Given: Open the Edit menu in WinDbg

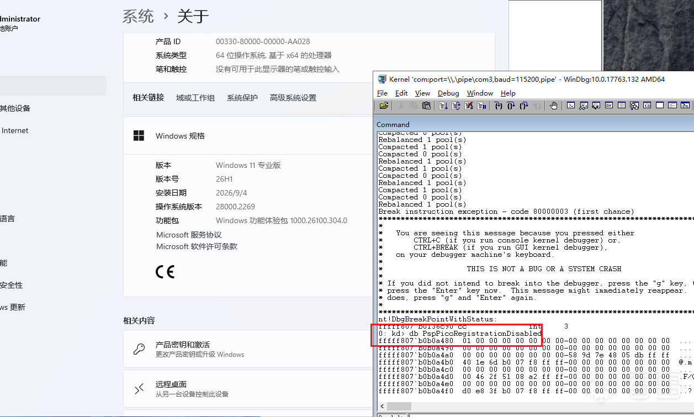Looking at the screenshot, I should [x=401, y=93].
